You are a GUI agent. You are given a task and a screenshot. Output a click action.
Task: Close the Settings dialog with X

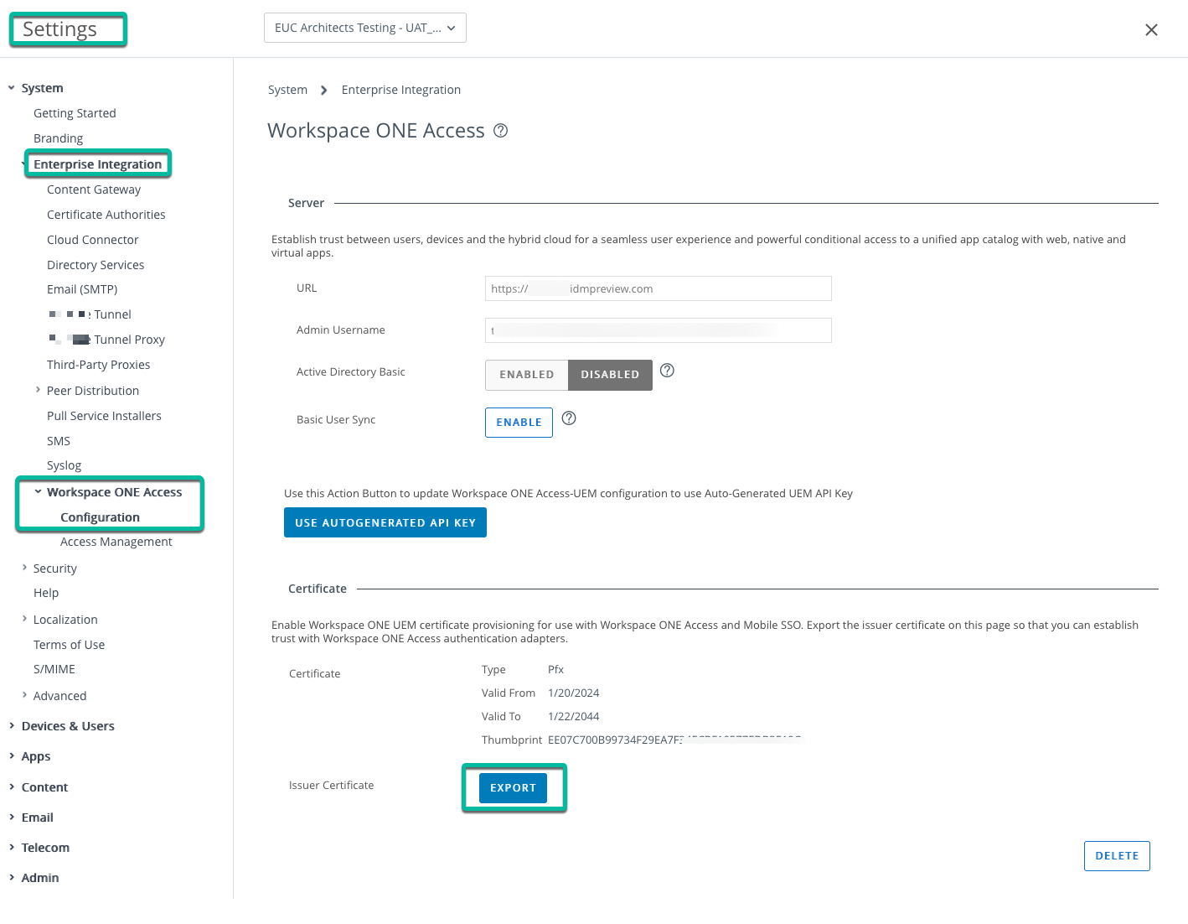(1151, 30)
